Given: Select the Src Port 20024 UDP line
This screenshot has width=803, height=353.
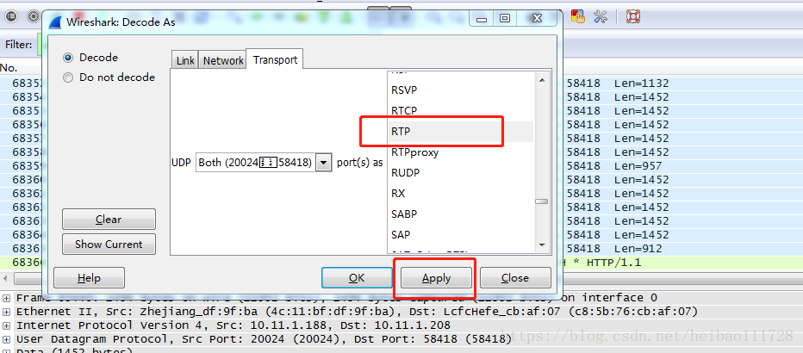Looking at the screenshot, I should [265, 338].
